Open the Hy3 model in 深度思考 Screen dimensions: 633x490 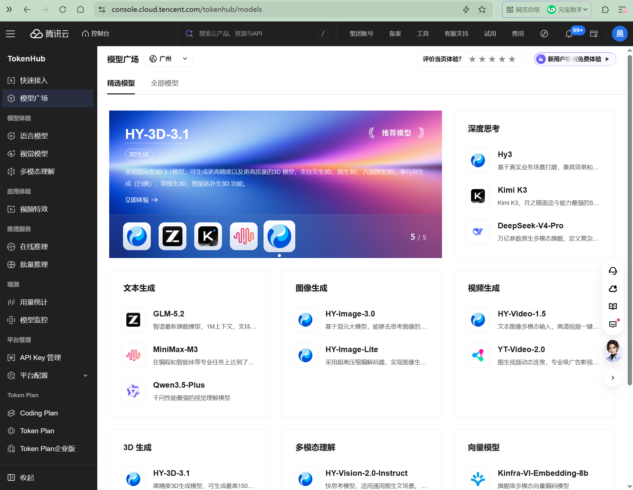[x=534, y=160]
